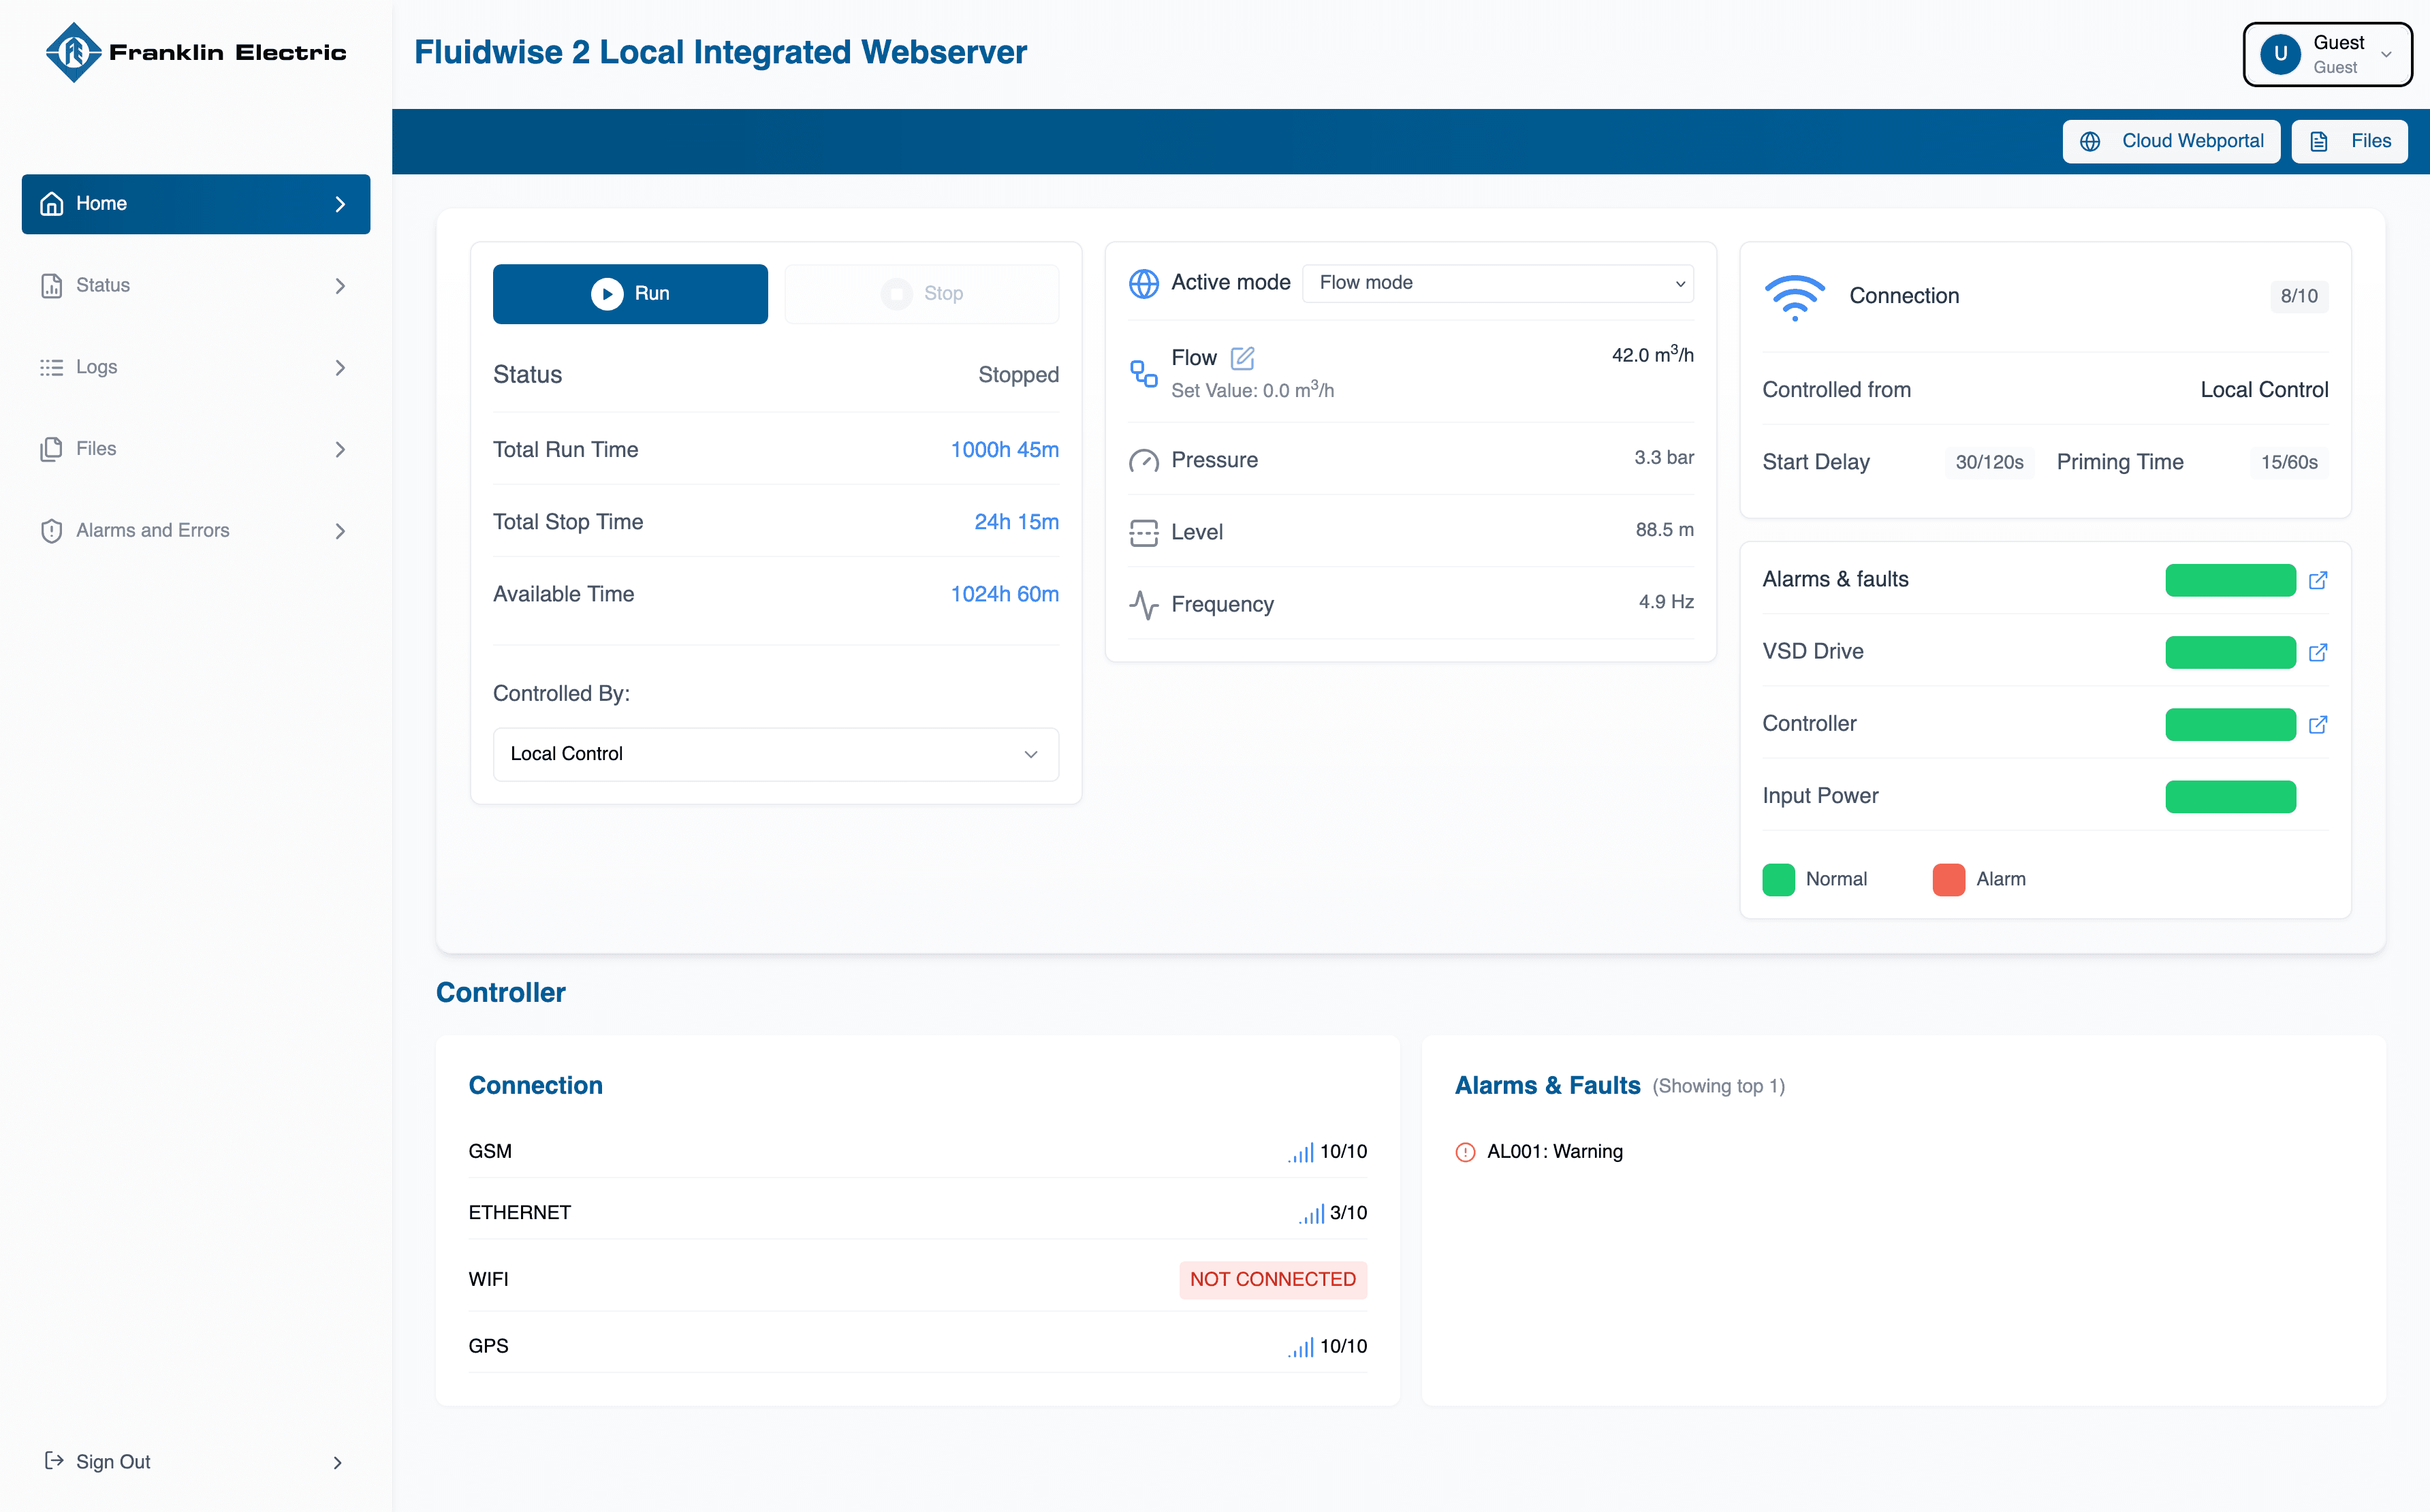Expand the Guest user menu chevron
The width and height of the screenshot is (2430, 1512).
tap(2386, 55)
